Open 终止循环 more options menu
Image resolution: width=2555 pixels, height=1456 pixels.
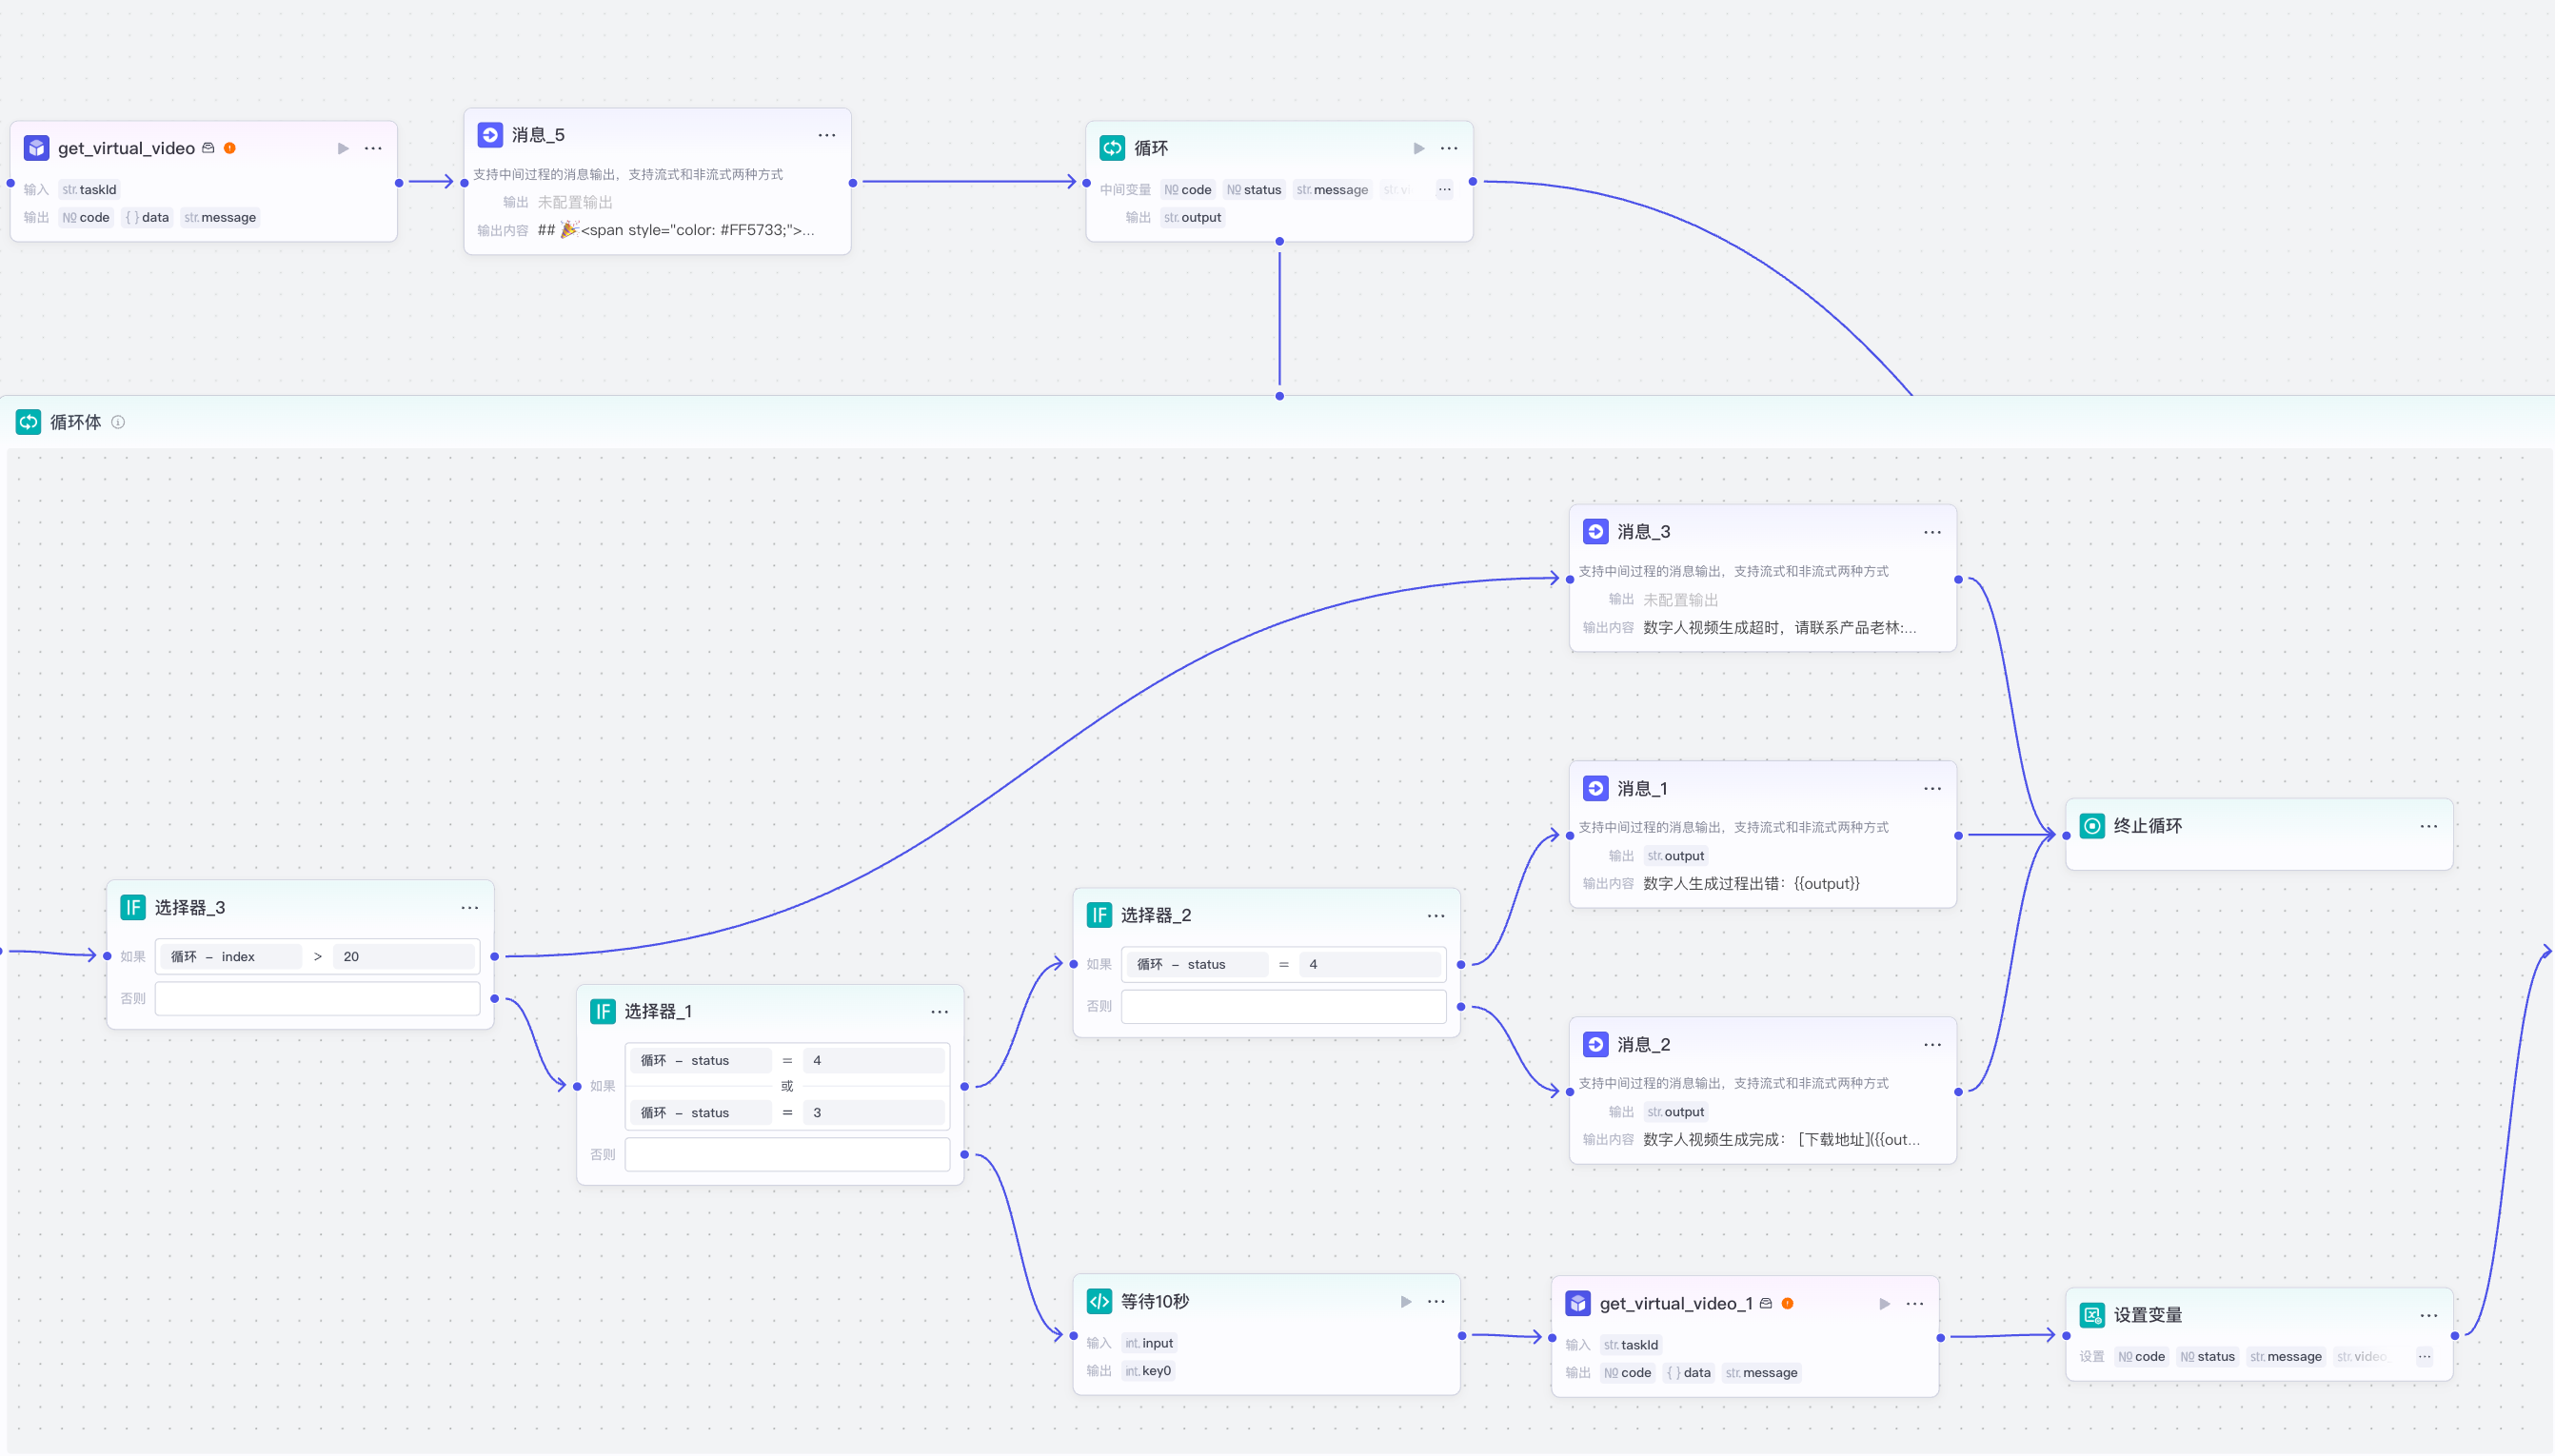click(x=2427, y=826)
